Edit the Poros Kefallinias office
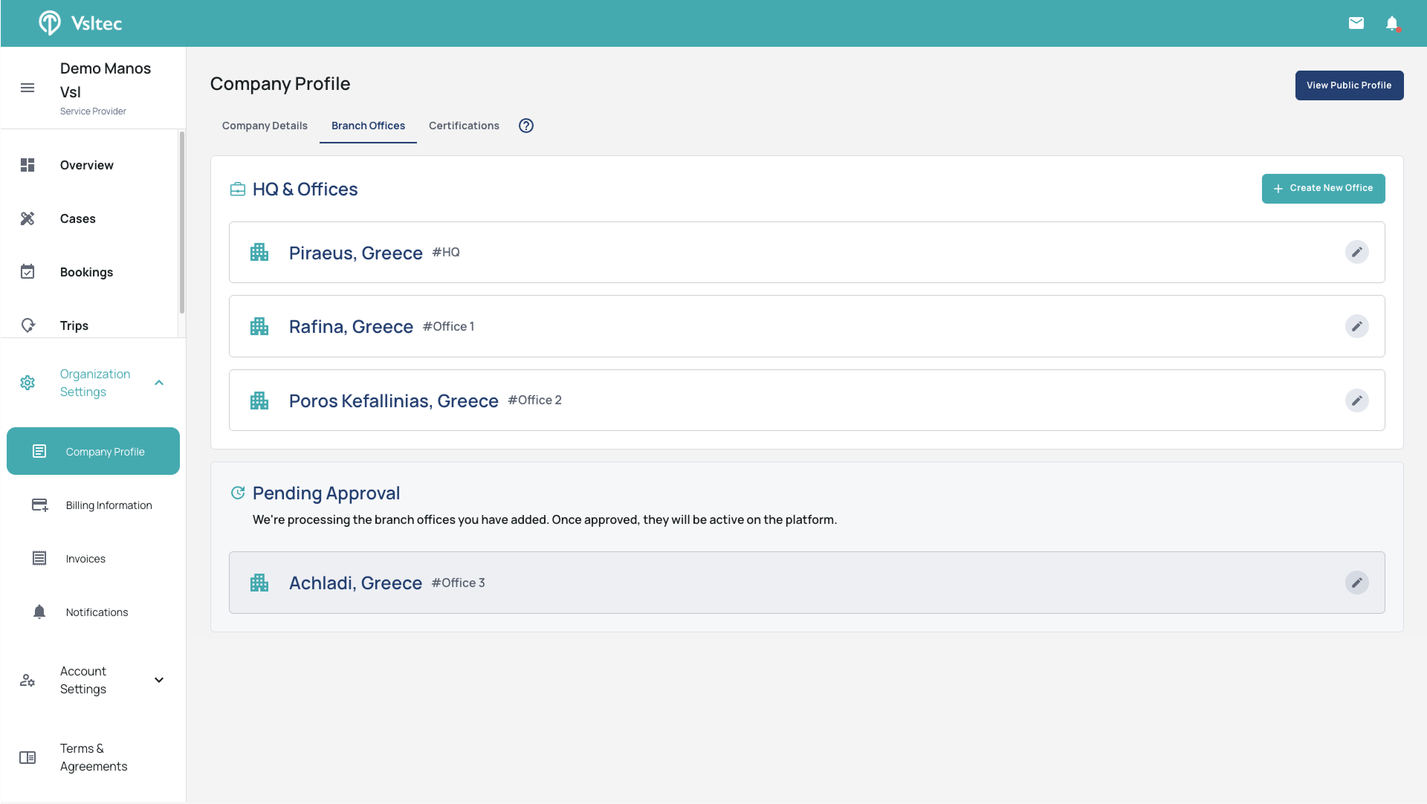 coord(1356,401)
